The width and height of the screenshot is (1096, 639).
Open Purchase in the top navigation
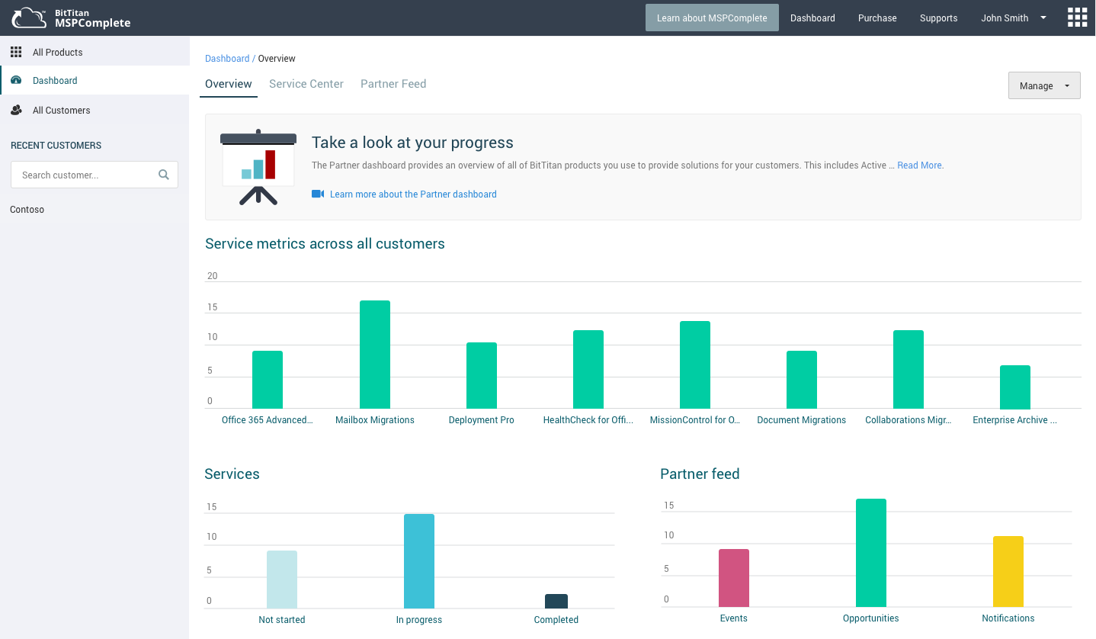[x=877, y=18]
